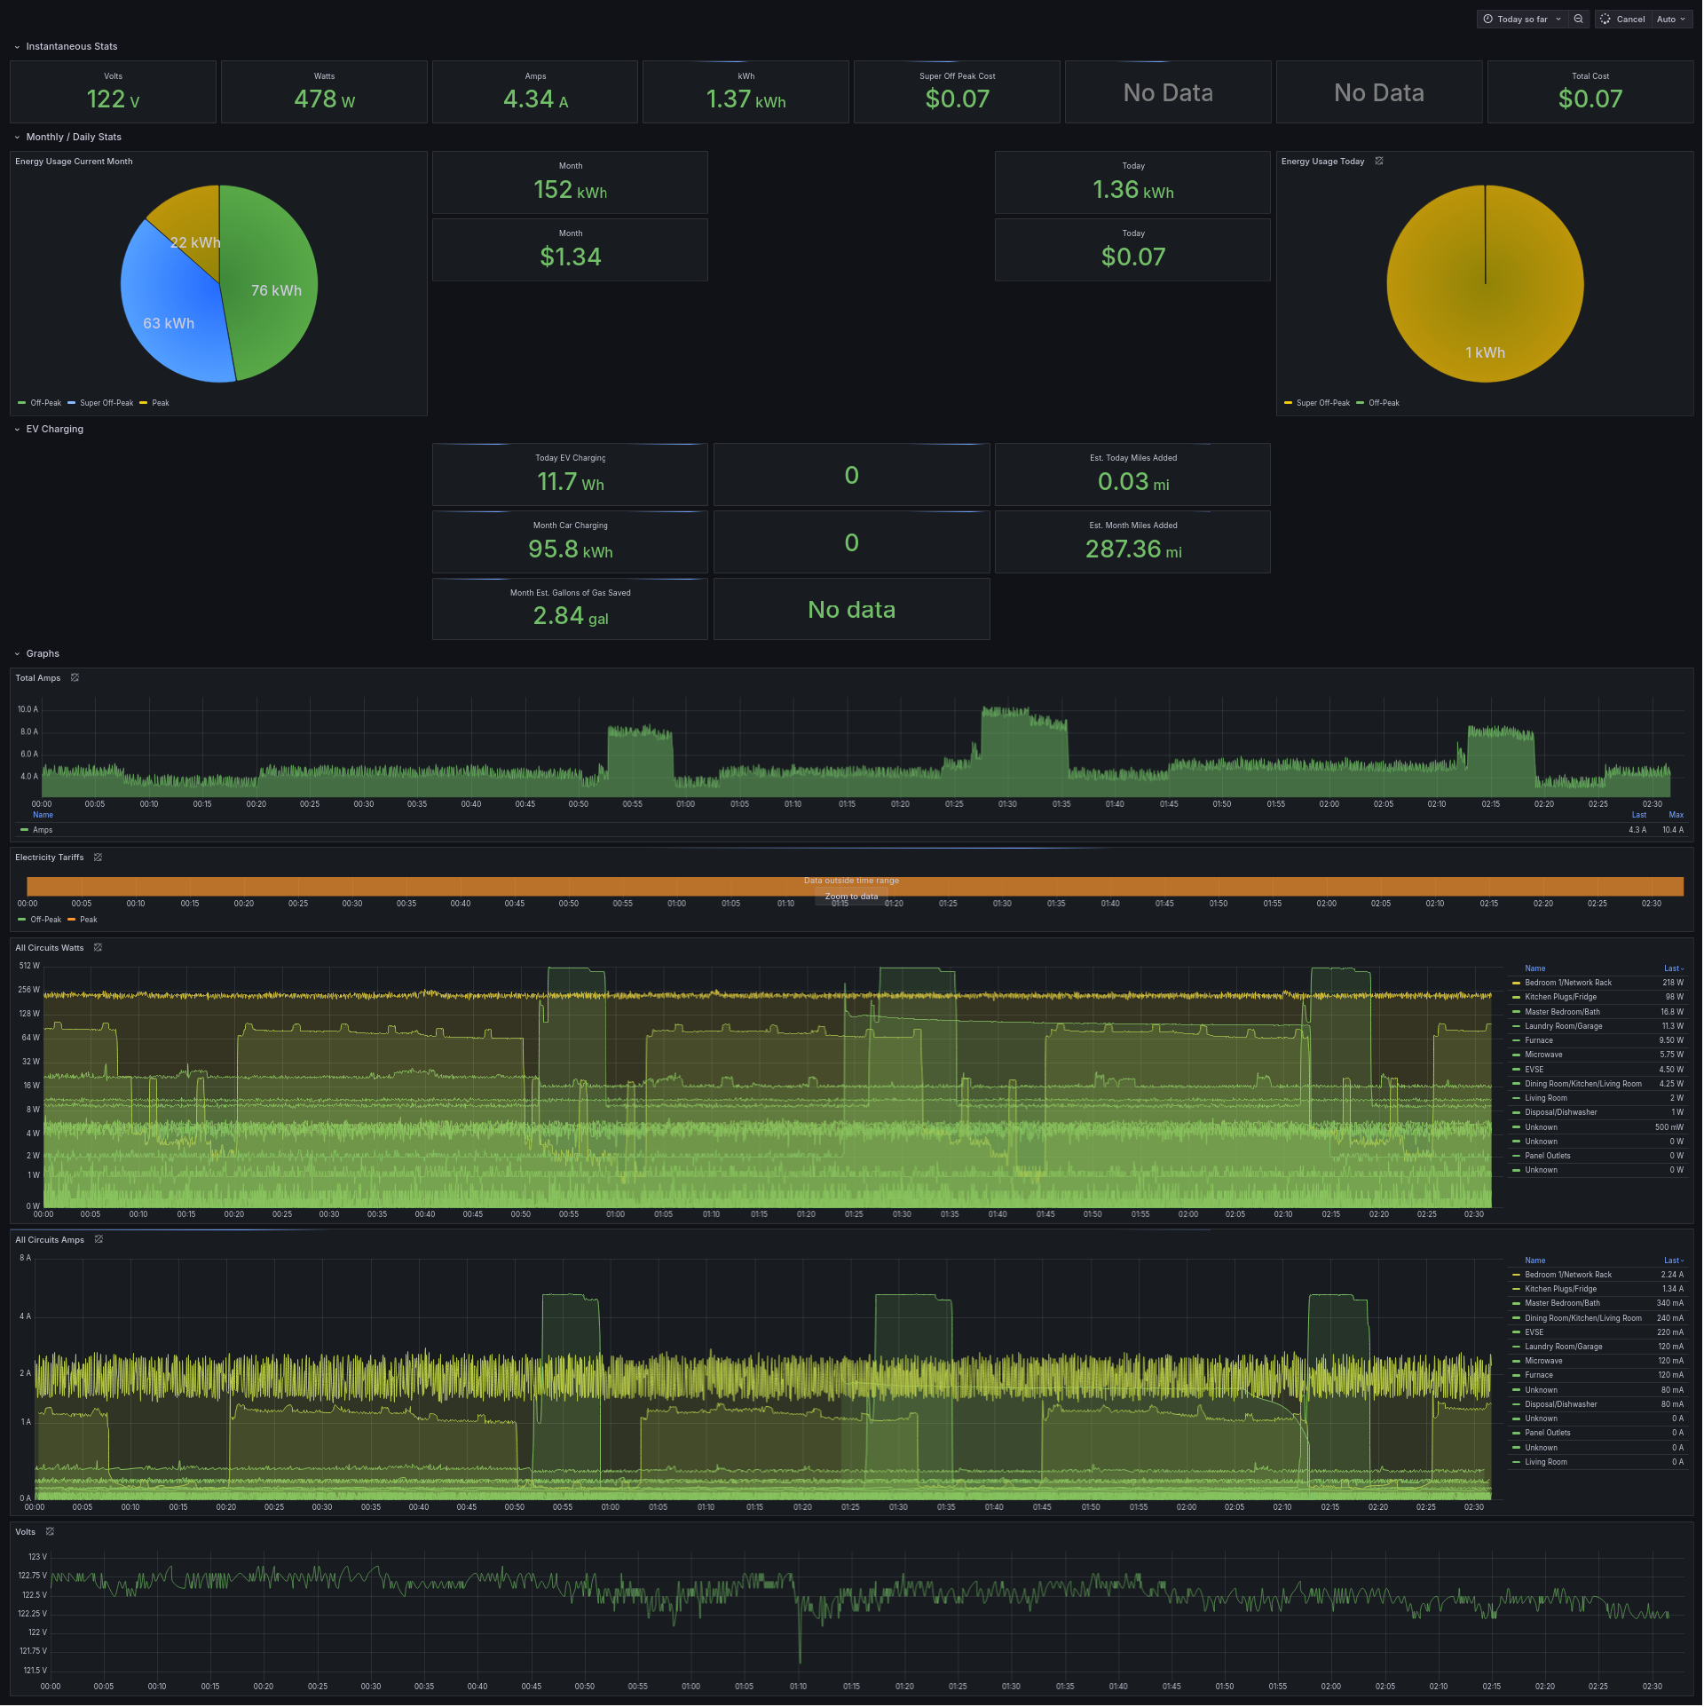Click the clock icon in the time picker
Viewport: 1704px width, 1707px height.
pyautogui.click(x=1488, y=19)
